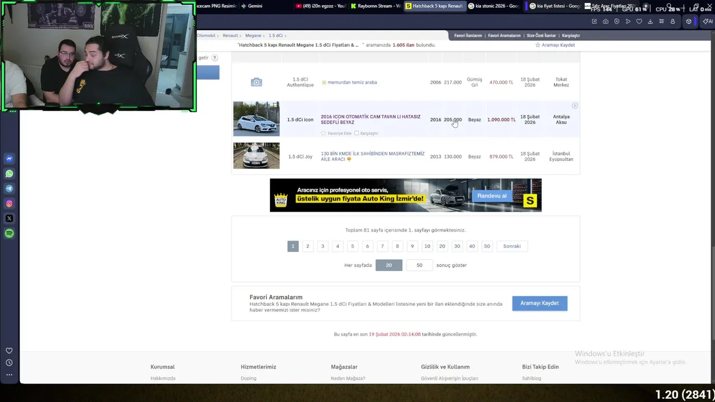Viewport: 715px width, 402px height.
Task: Go to page 10 of results
Action: point(427,246)
